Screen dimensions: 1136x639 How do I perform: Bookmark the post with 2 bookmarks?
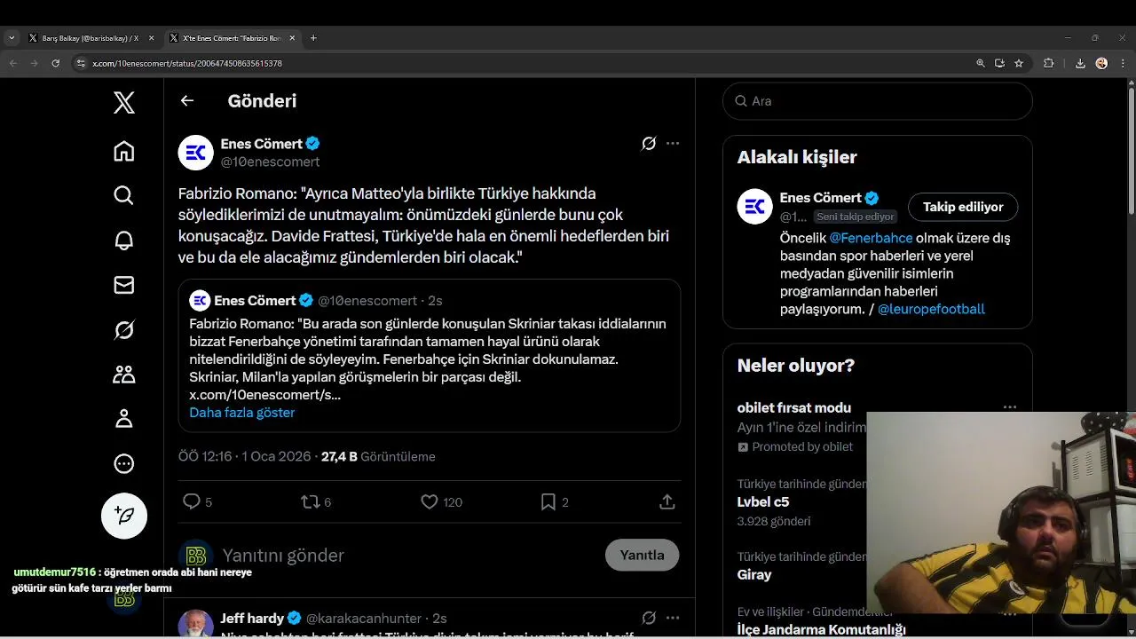tap(548, 501)
